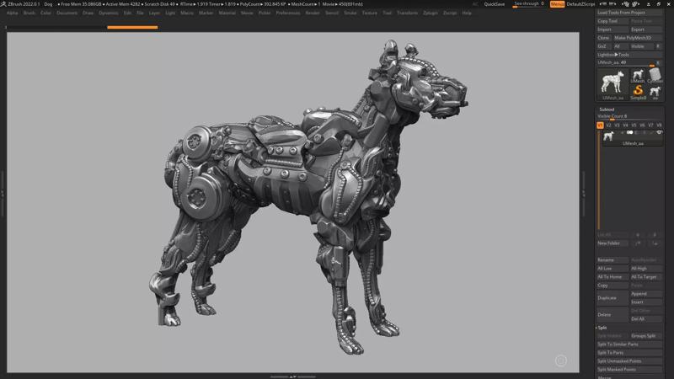Toggle the R button next to Visible
Image resolution: width=674 pixels, height=379 pixels.
[x=657, y=46]
